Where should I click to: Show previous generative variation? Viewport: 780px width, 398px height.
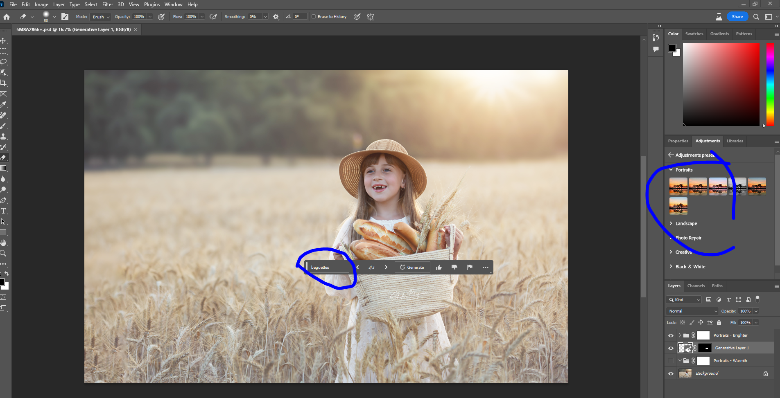357,267
